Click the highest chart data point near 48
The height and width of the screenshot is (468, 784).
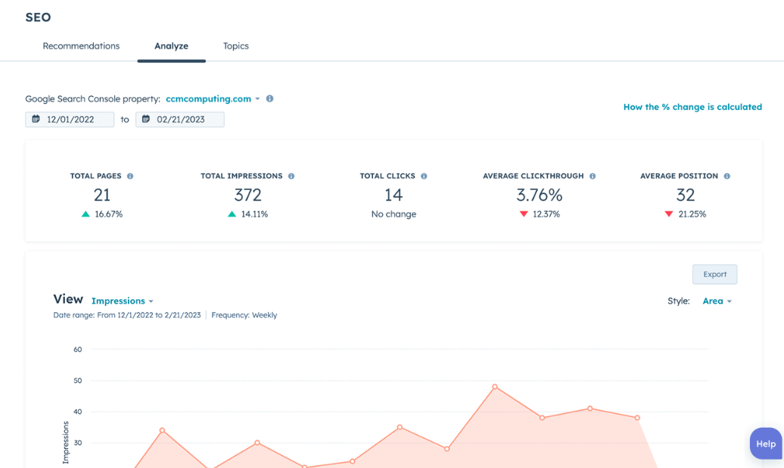click(494, 386)
